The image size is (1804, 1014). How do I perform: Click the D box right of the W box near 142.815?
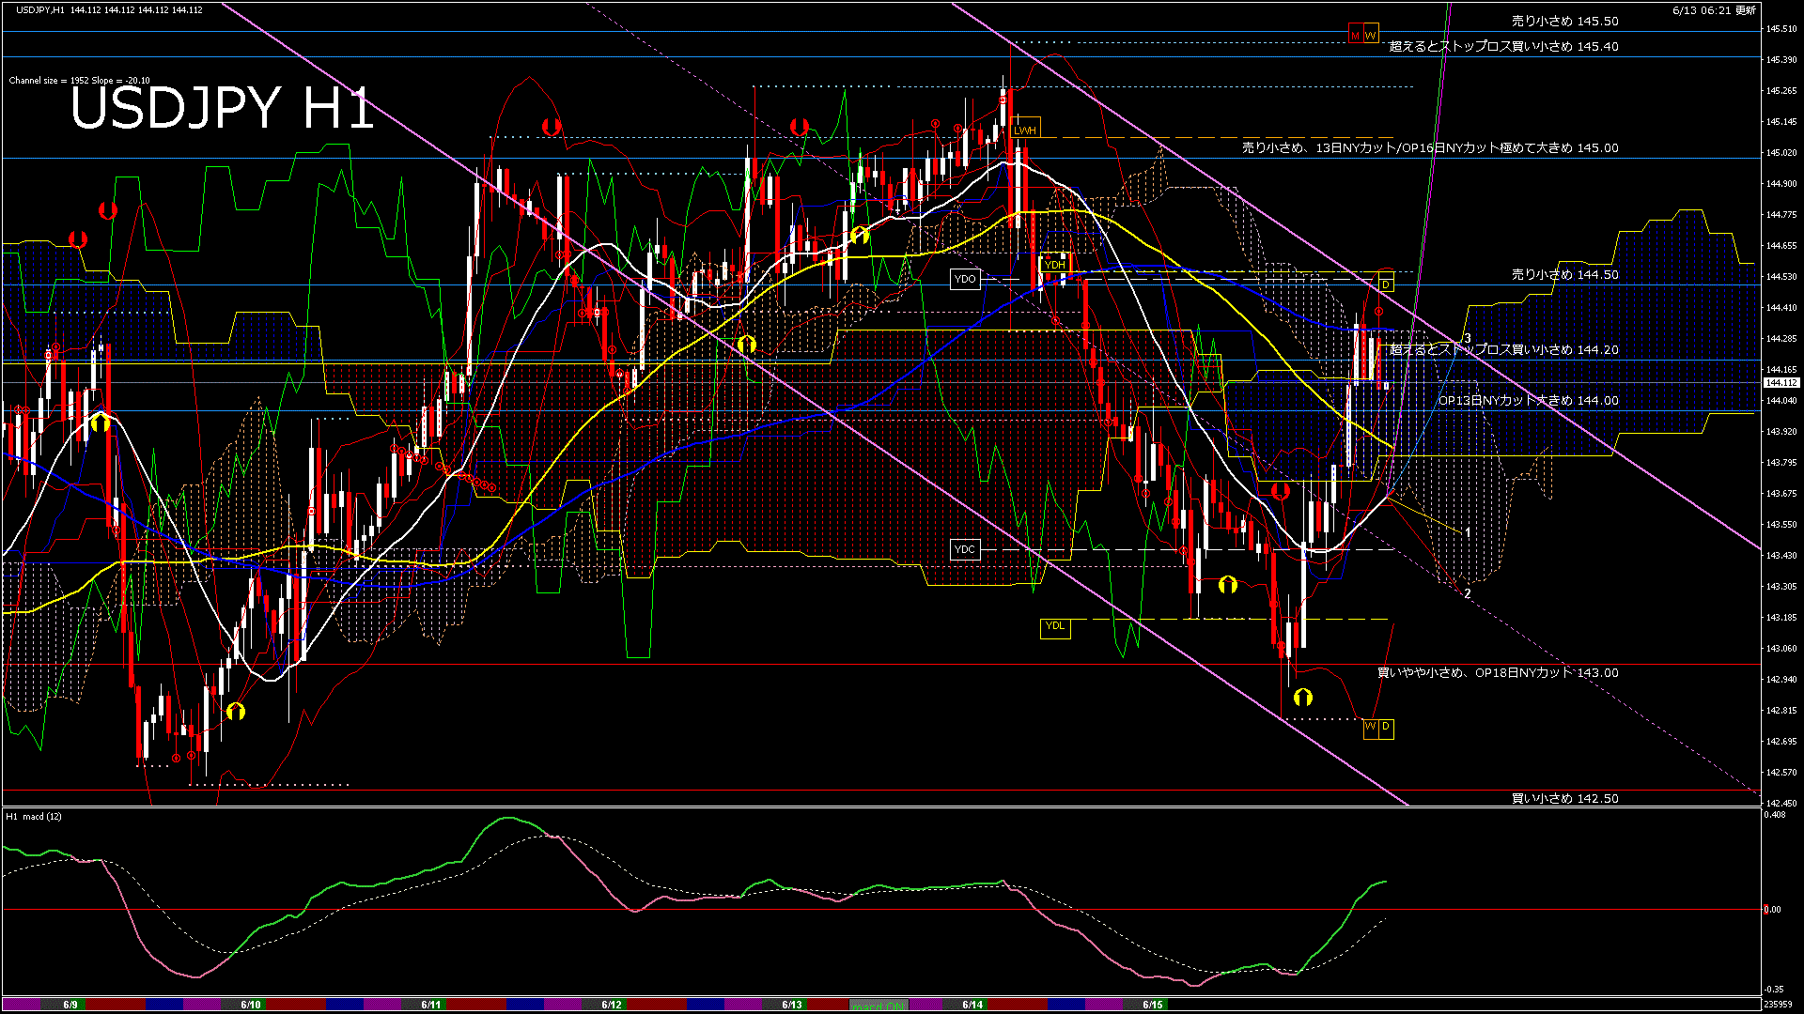[x=1386, y=727]
